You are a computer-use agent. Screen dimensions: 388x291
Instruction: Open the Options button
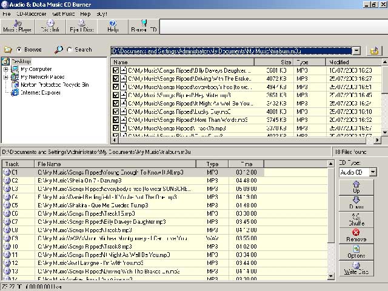coord(356,252)
